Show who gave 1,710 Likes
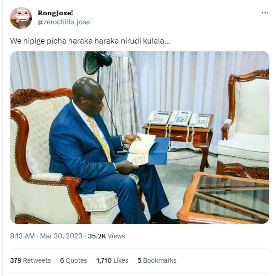Image resolution: width=280 pixels, height=276 pixels. click(x=112, y=260)
